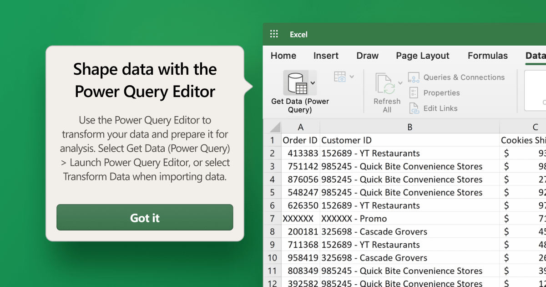Open the Draw ribbon tab
This screenshot has height=287, width=546.
[x=367, y=56]
